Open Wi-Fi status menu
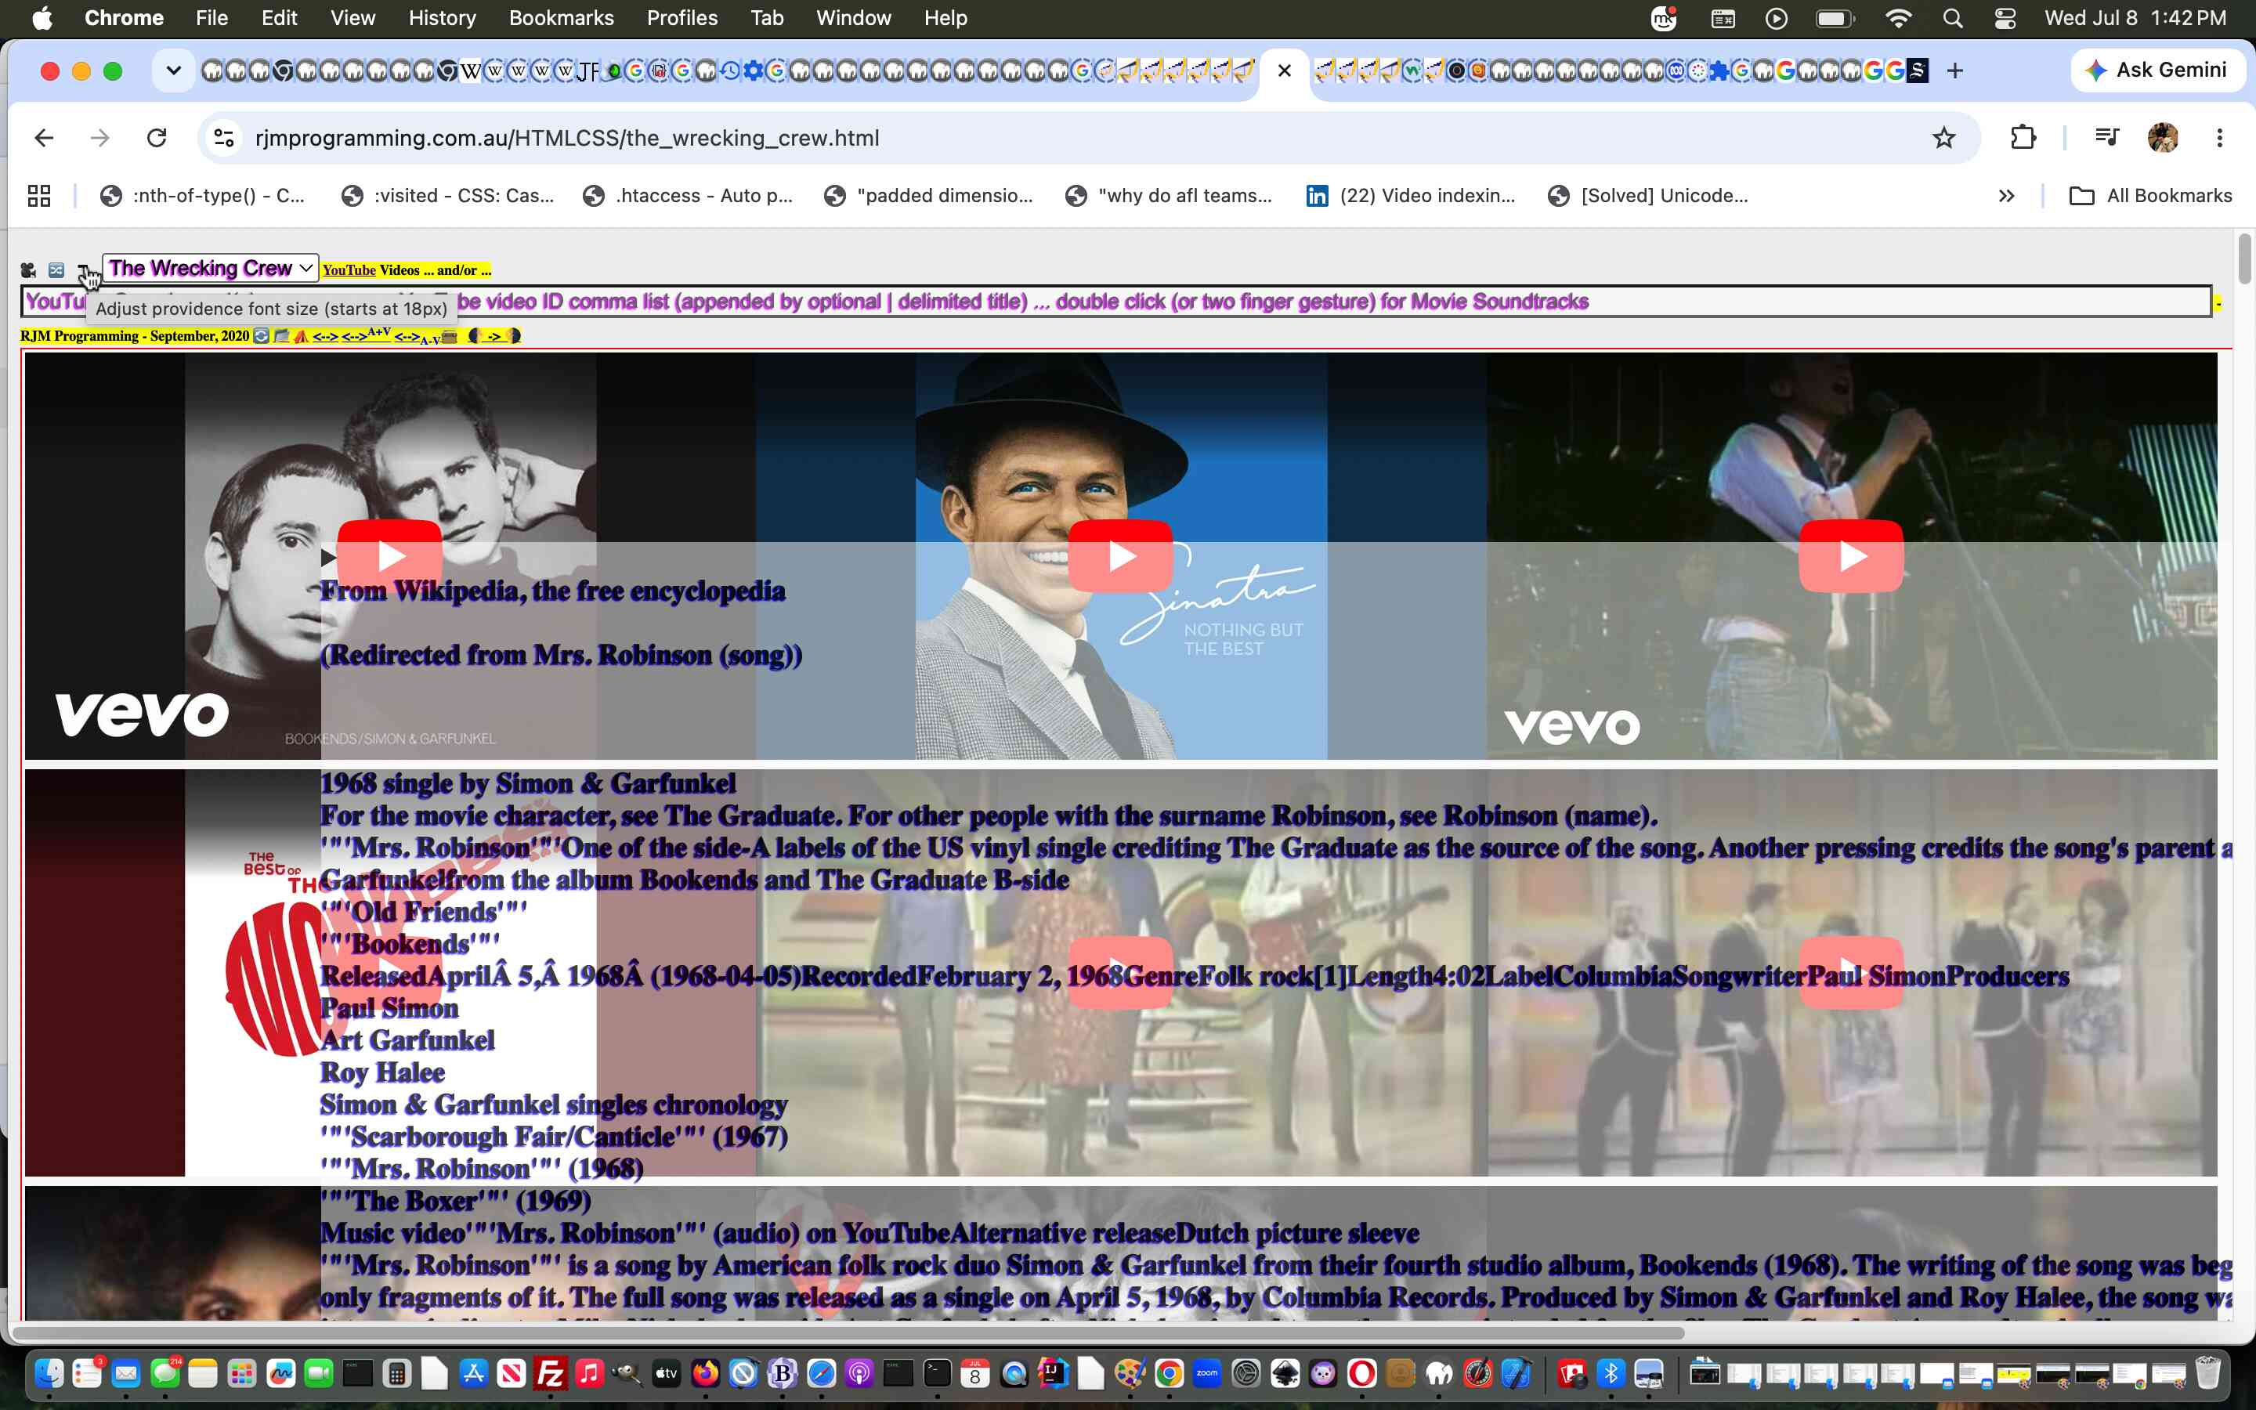The height and width of the screenshot is (1410, 2256). pyautogui.click(x=1898, y=18)
